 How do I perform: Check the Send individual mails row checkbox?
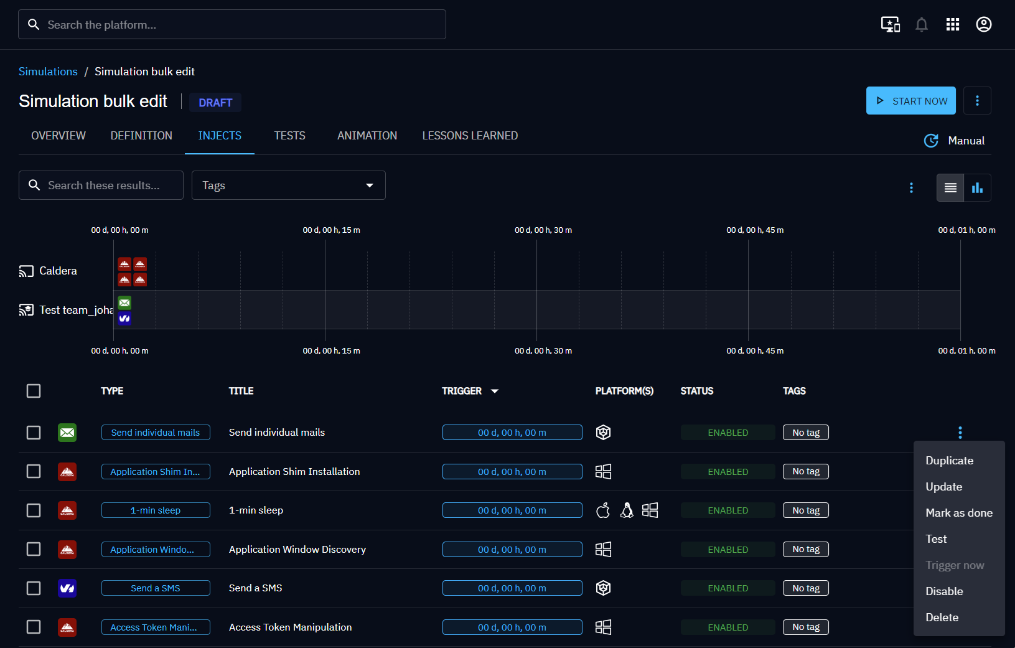[34, 433]
